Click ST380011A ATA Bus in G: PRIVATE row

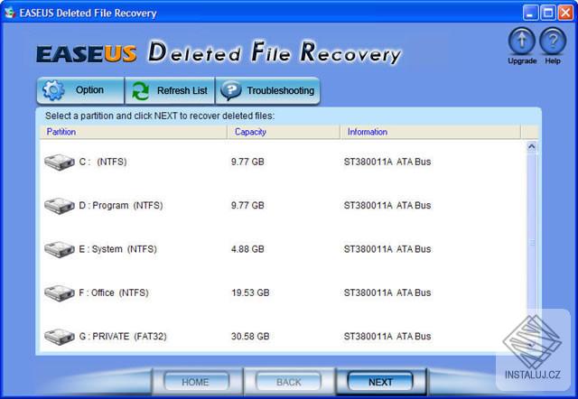(x=387, y=337)
